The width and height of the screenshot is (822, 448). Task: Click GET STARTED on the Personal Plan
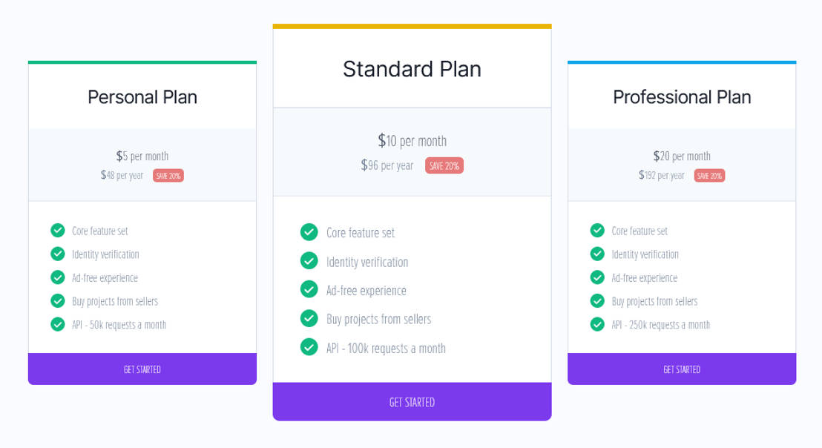click(x=142, y=369)
